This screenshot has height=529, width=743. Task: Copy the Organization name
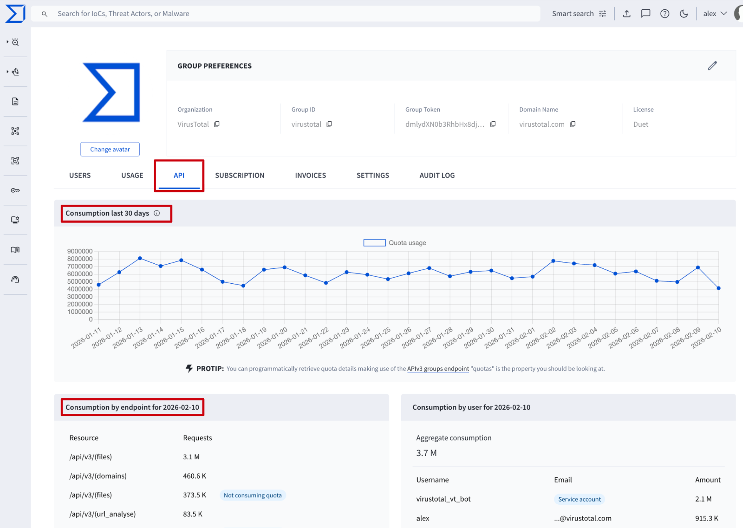(x=217, y=124)
